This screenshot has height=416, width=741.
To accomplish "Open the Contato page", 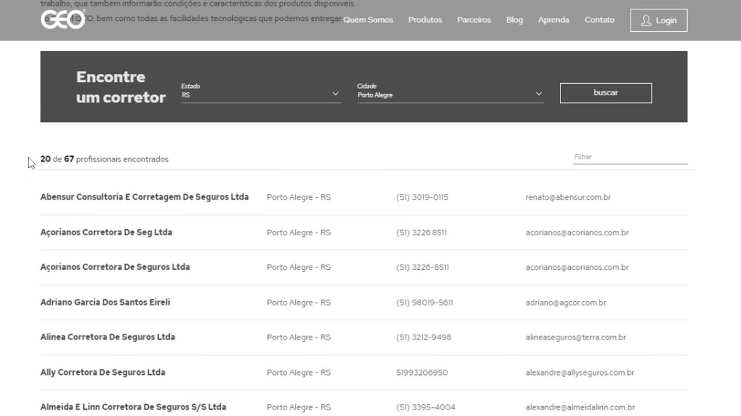I will coord(599,20).
